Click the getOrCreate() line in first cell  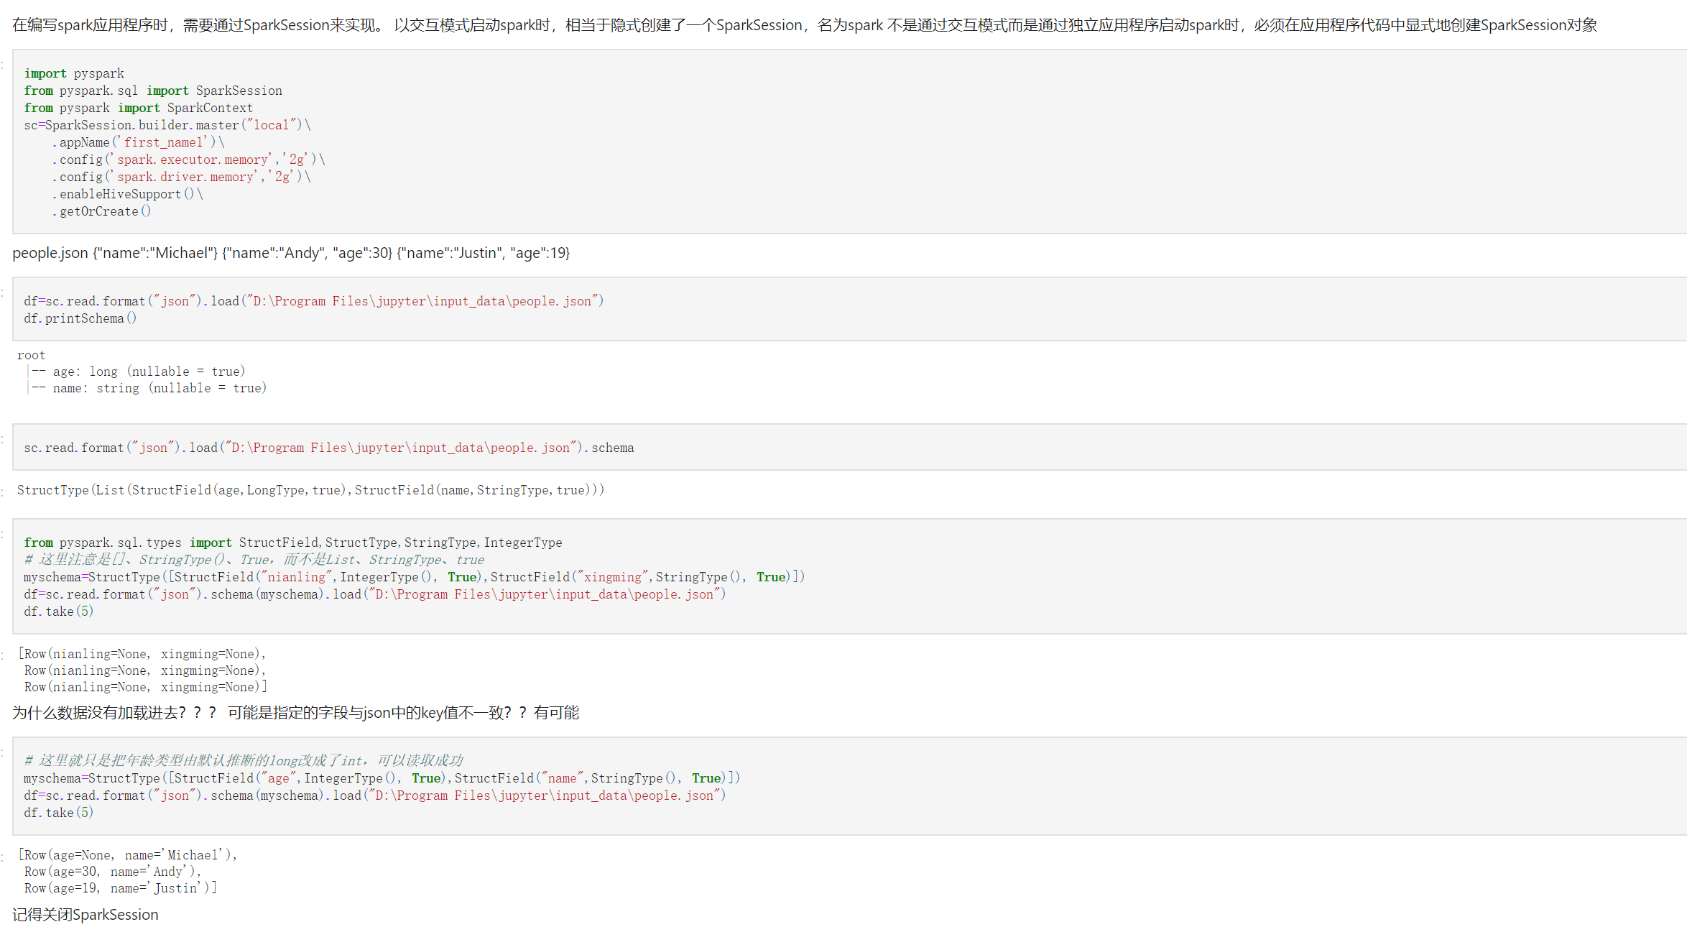click(101, 211)
